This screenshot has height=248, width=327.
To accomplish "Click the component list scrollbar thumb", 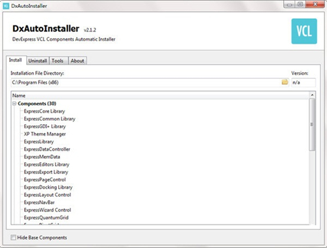I will [x=312, y=124].
